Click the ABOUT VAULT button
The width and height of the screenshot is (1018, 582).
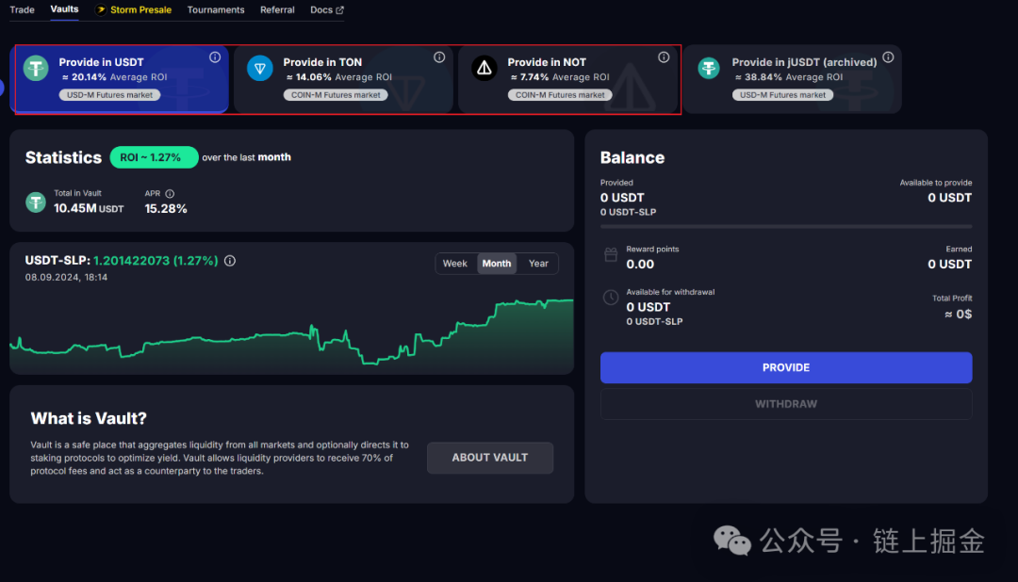click(490, 458)
